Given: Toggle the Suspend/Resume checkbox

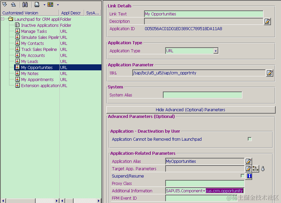Looking at the screenshot, I should 242,176.
